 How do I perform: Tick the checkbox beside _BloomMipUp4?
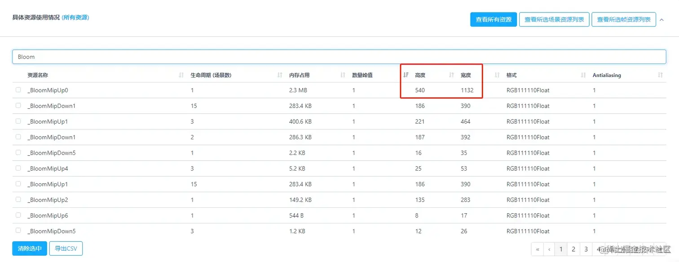[18, 168]
